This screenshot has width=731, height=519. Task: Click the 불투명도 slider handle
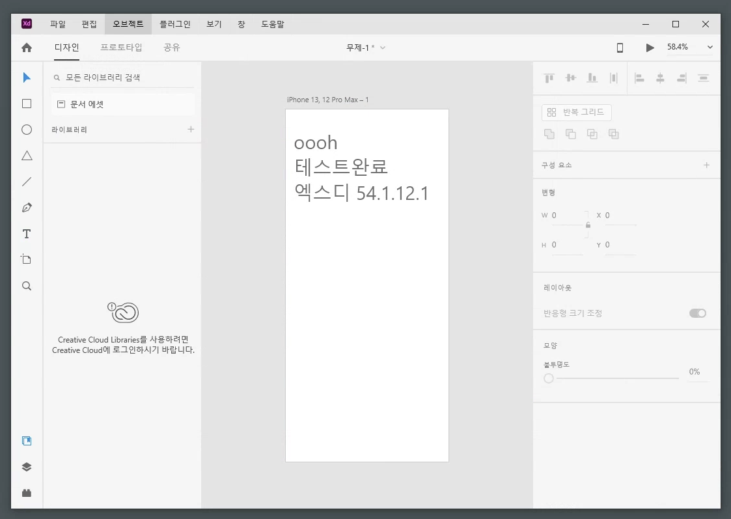(x=549, y=378)
